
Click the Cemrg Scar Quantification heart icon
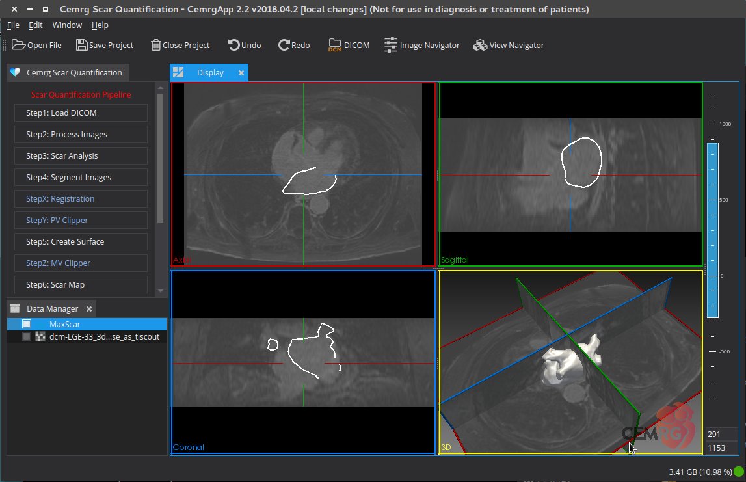pyautogui.click(x=15, y=72)
